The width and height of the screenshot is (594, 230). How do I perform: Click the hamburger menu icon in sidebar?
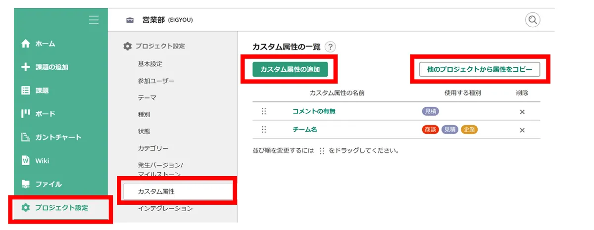point(94,20)
